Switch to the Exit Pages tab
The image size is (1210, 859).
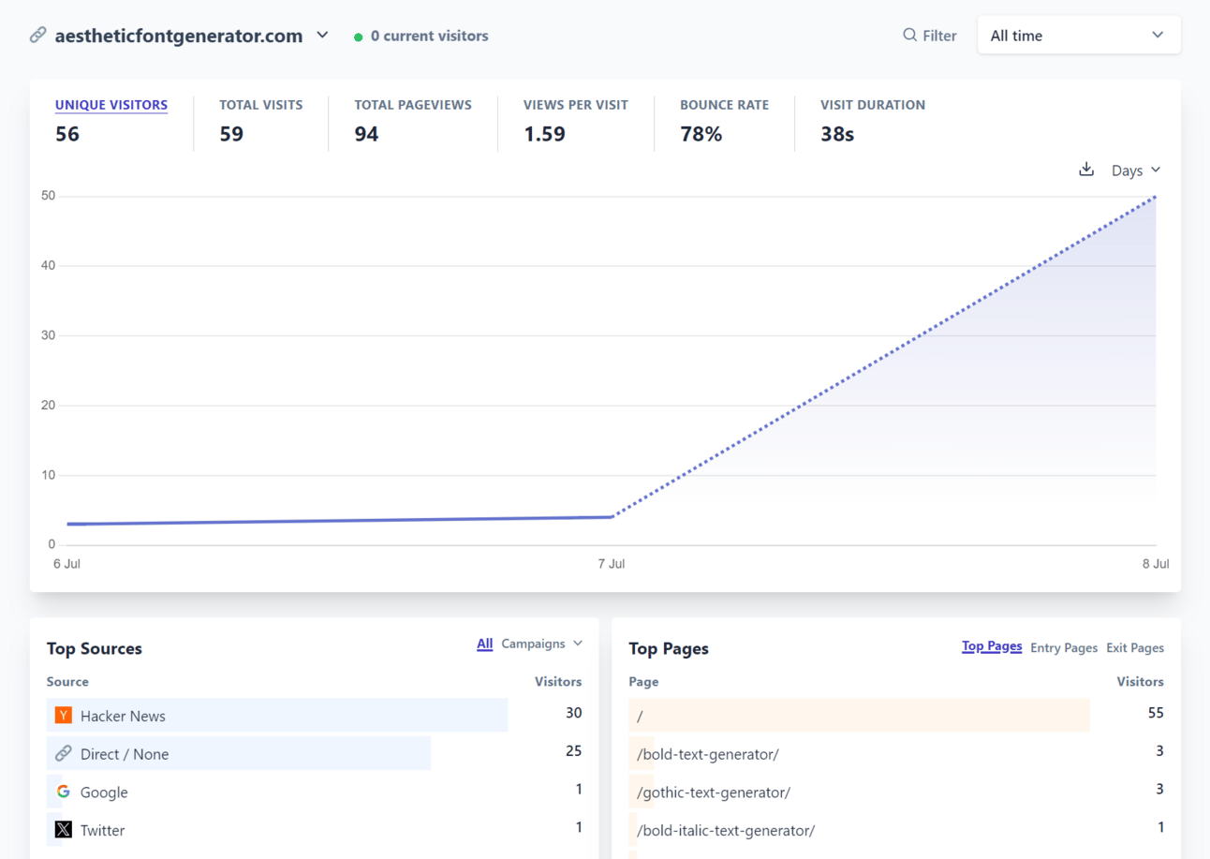[x=1134, y=647]
